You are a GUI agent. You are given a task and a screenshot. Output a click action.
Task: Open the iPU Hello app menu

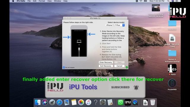point(21,1)
